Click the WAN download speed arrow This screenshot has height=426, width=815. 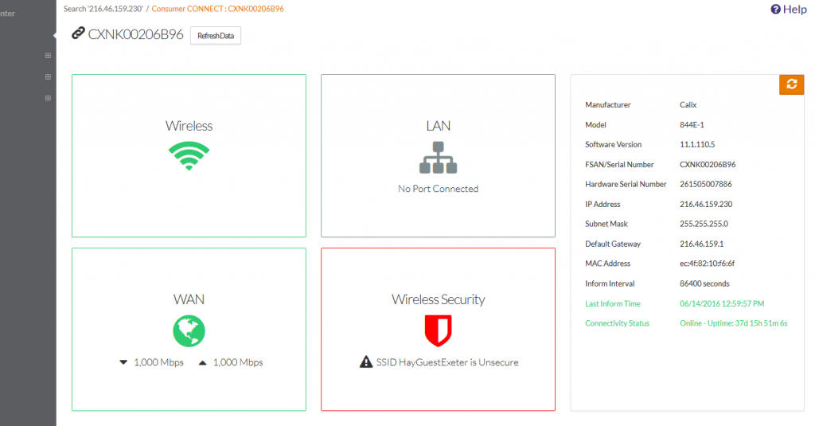click(123, 362)
